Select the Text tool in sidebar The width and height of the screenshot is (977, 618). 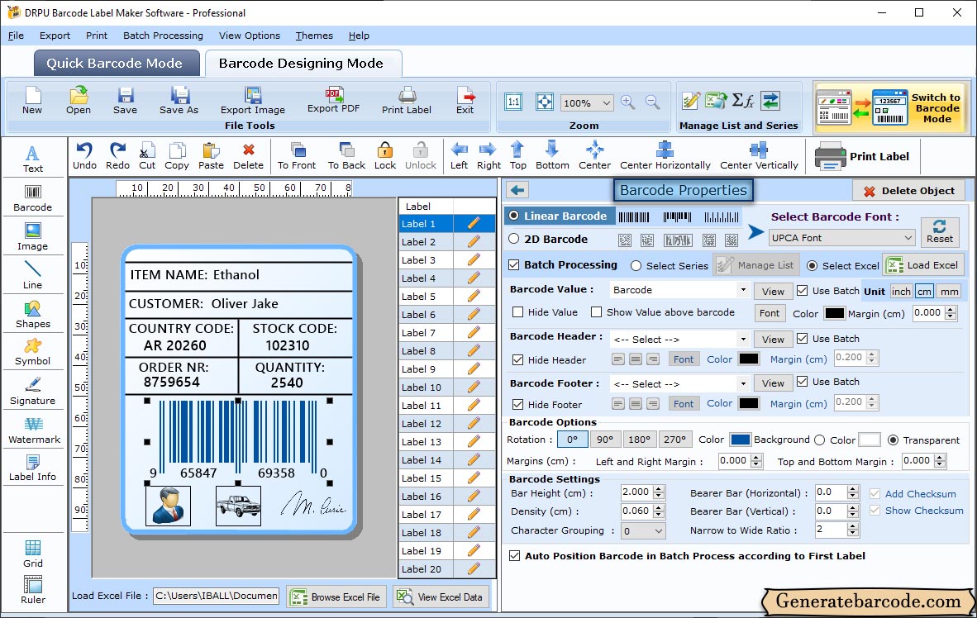pos(32,159)
